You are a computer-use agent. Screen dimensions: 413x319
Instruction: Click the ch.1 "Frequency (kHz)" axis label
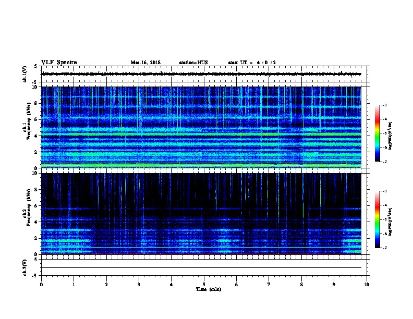click(29, 121)
